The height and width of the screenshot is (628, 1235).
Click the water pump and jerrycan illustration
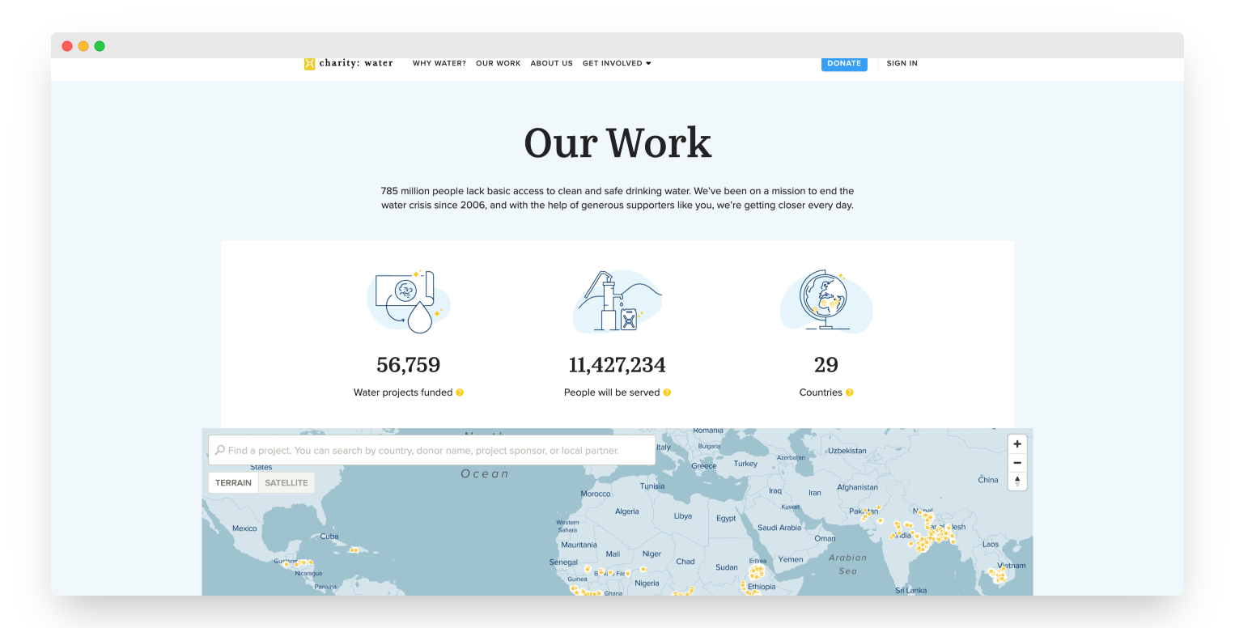click(x=617, y=301)
